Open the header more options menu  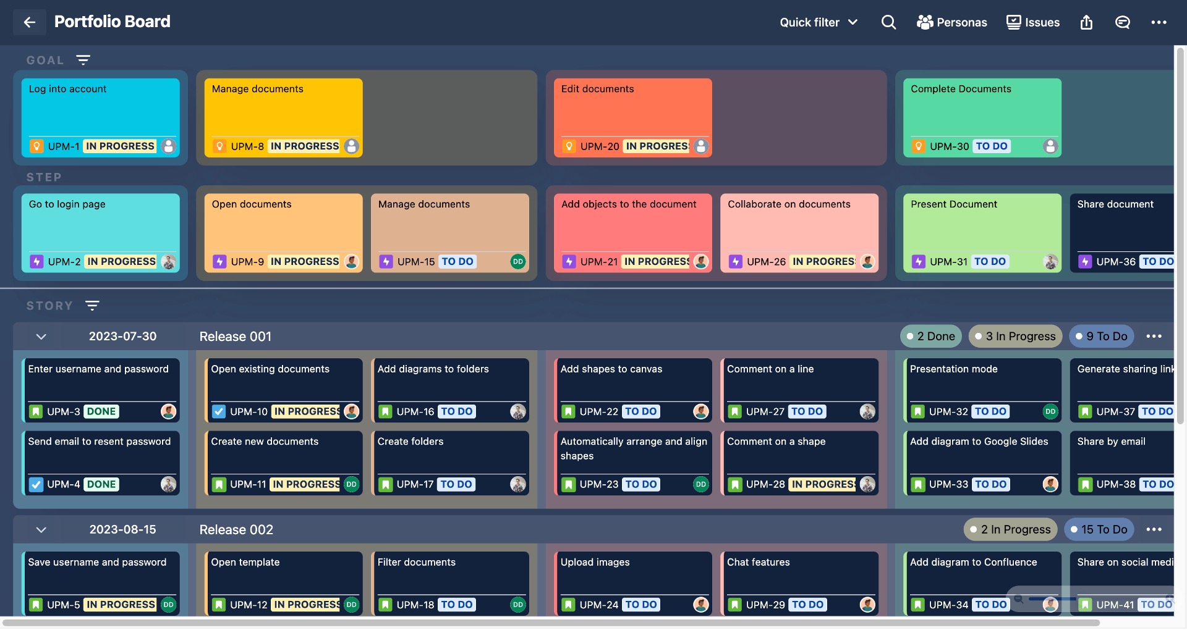(1158, 22)
